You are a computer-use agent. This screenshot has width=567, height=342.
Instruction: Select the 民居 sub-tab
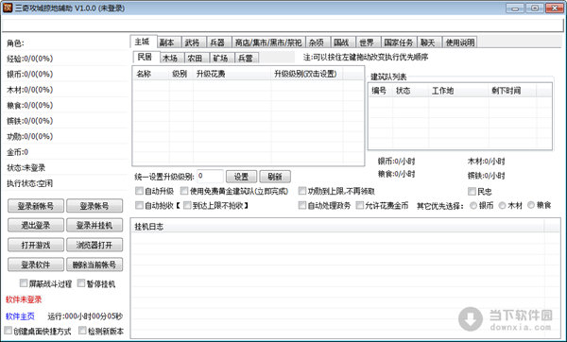click(146, 57)
